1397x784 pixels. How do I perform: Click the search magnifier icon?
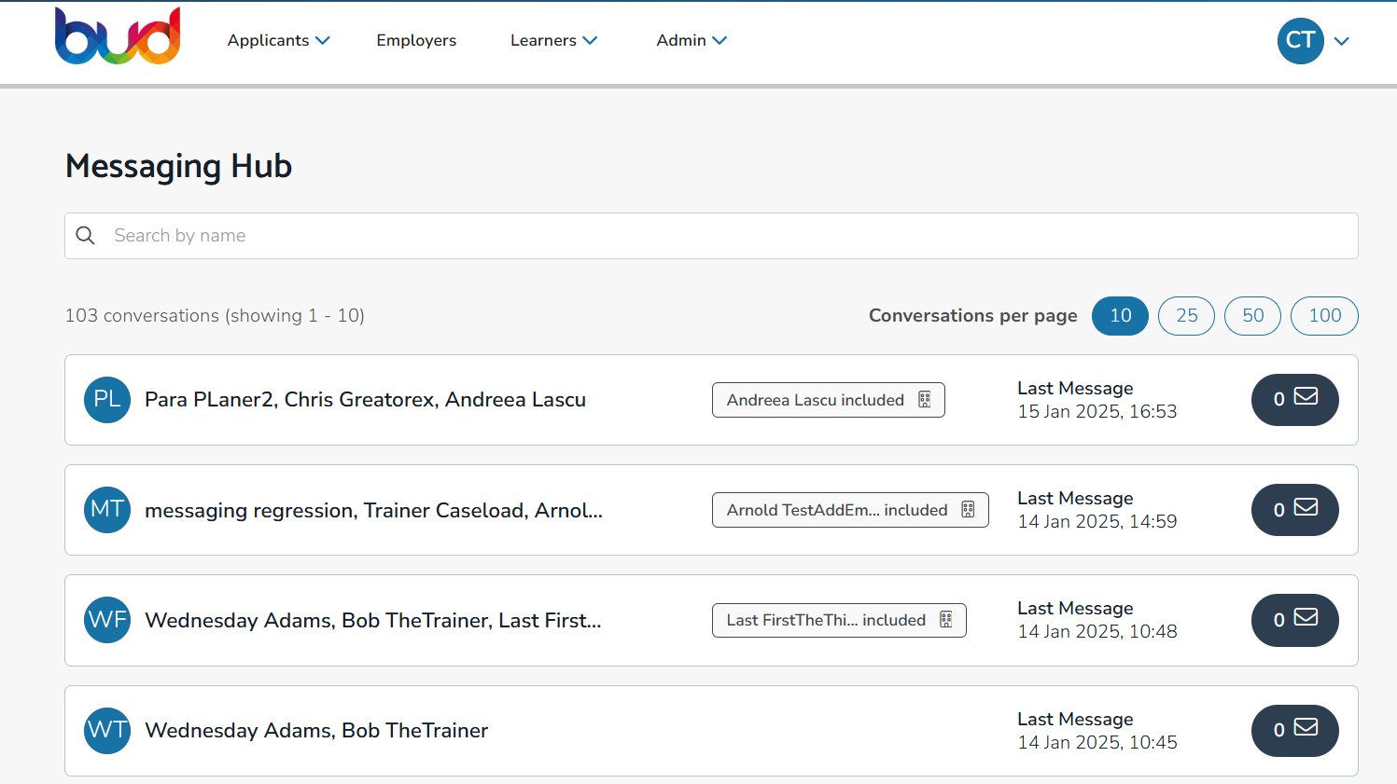(x=85, y=235)
